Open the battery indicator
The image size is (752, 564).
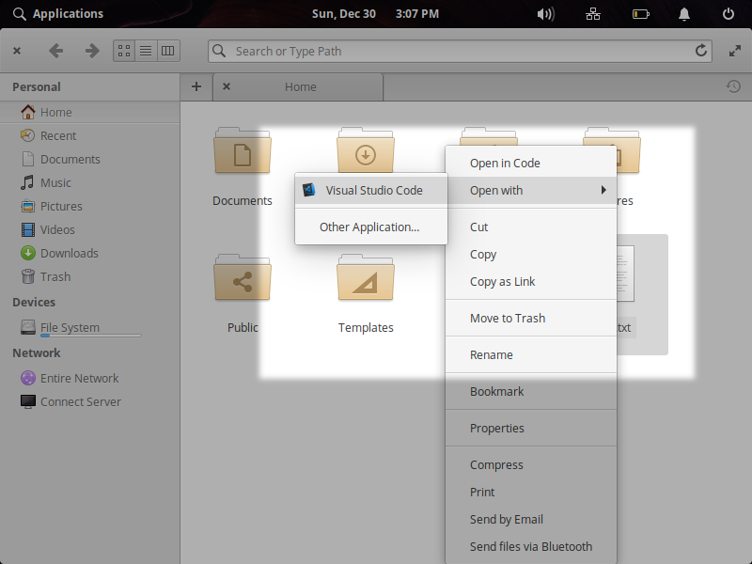point(641,14)
